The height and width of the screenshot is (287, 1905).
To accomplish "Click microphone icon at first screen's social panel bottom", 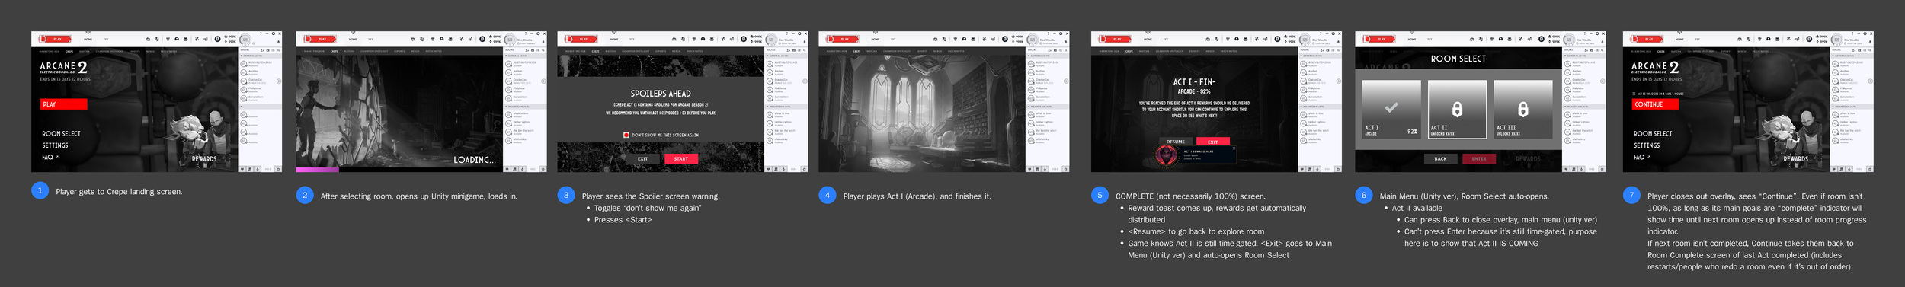I will 258,168.
